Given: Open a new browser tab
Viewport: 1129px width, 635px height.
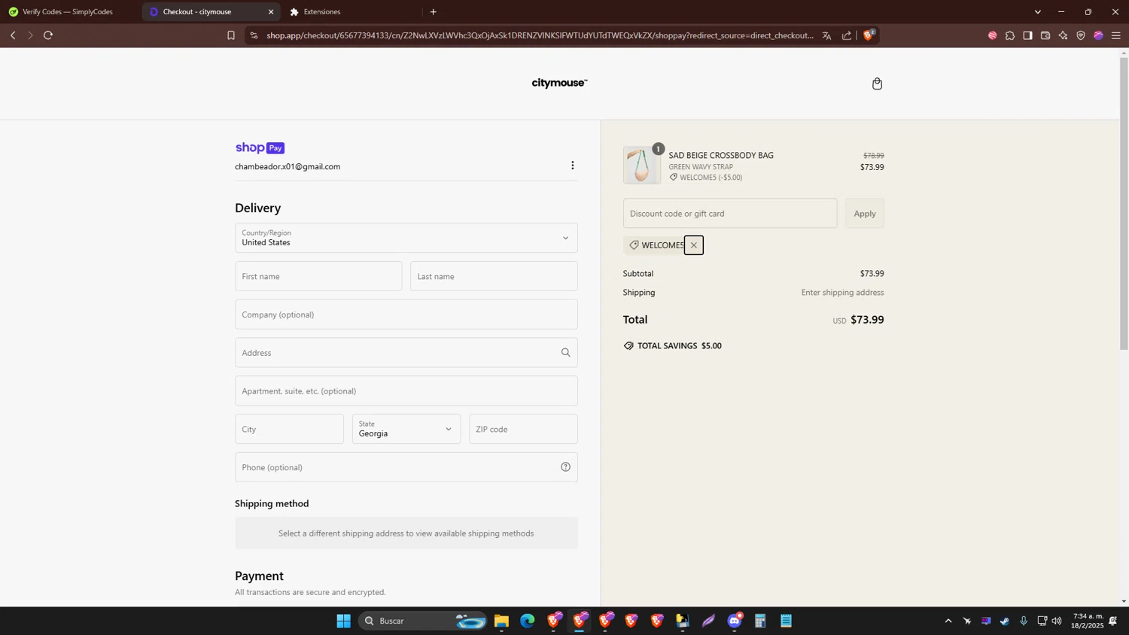Looking at the screenshot, I should pyautogui.click(x=433, y=12).
